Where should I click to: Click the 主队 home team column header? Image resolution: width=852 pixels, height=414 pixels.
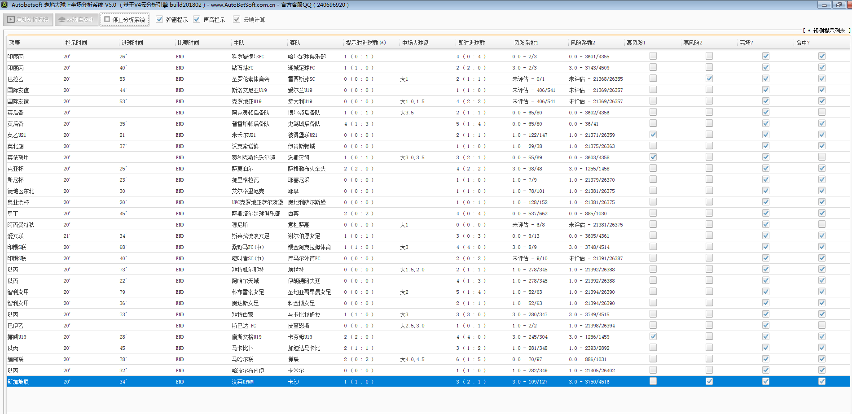pos(239,43)
